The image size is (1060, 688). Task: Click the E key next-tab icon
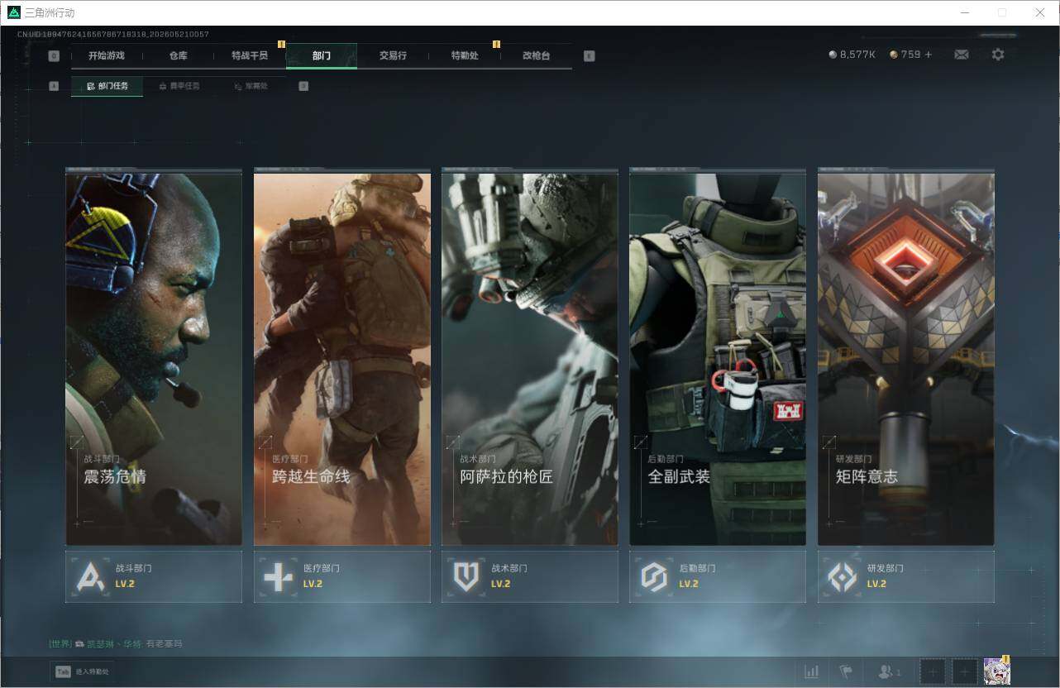[589, 56]
